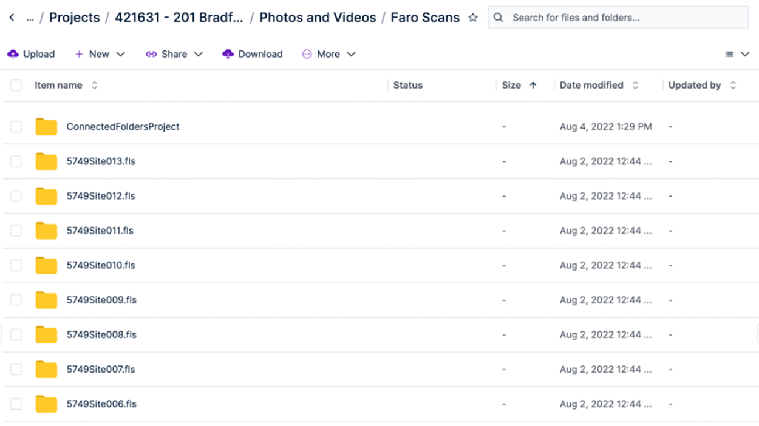Check the box next to 5749Site013.fls
The width and height of the screenshot is (759, 426).
point(16,161)
